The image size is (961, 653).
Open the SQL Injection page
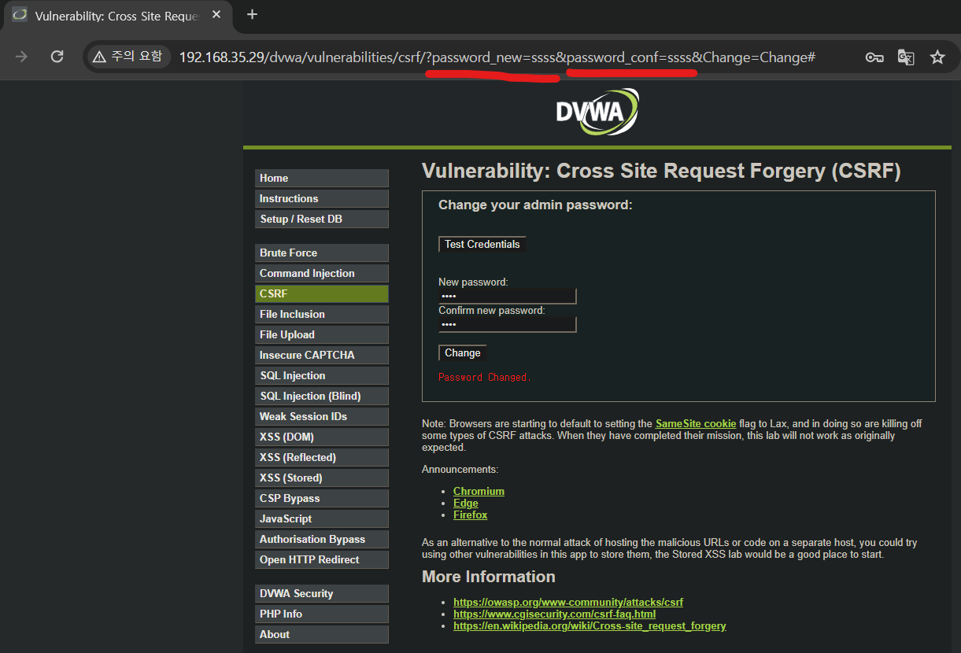pyautogui.click(x=321, y=376)
